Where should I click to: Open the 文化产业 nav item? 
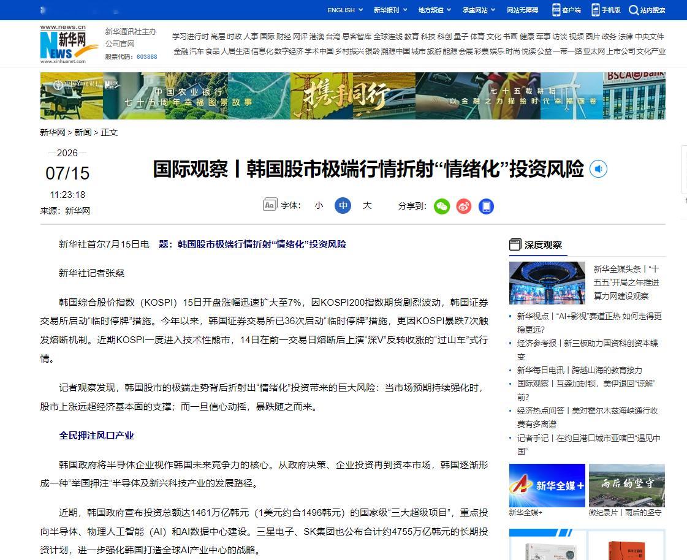coord(651,51)
